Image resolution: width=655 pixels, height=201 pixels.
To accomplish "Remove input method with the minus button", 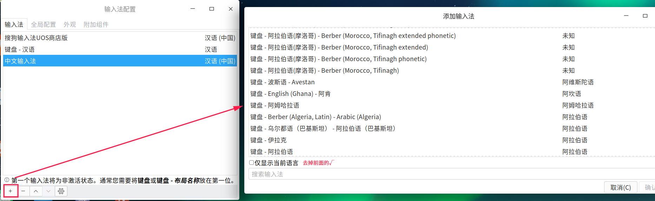I will tap(23, 191).
